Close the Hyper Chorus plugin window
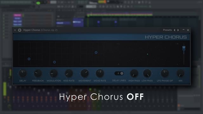This screenshot has height=114, width=203. pyautogui.click(x=188, y=30)
